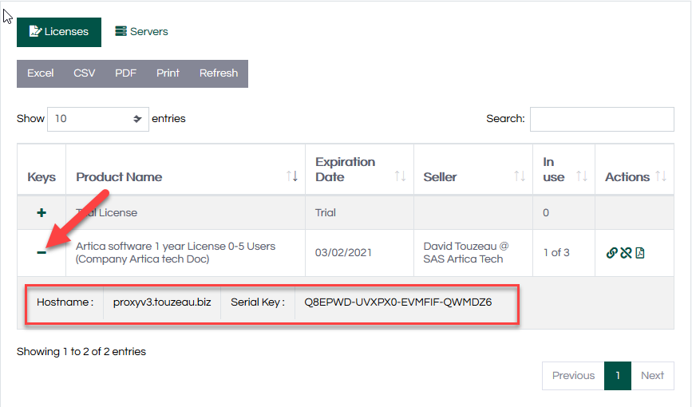Screen dimensions: 692x407
Task: Click the unlink broken chain icon
Action: pos(626,253)
